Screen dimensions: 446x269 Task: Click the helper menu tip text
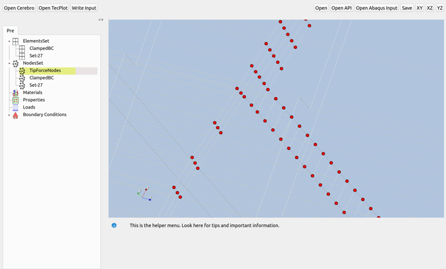[204, 225]
